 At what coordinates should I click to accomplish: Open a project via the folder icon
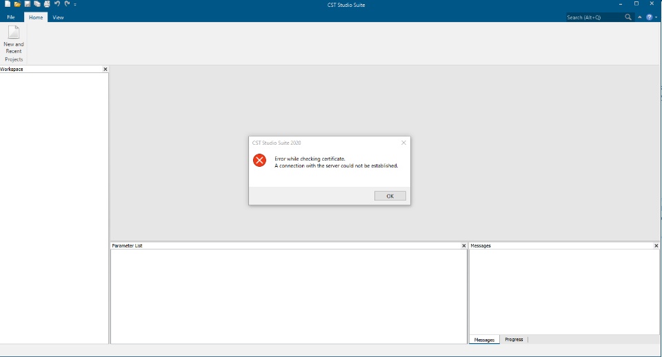point(17,4)
